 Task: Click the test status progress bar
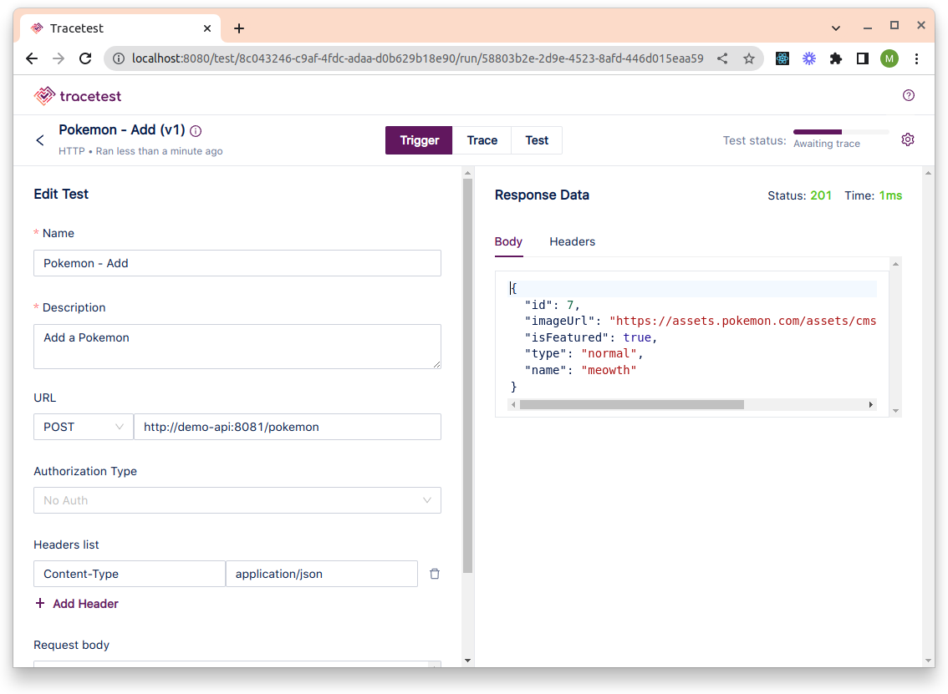[841, 132]
